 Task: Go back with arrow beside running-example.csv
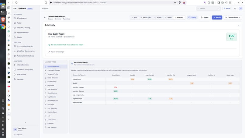(45, 17)
